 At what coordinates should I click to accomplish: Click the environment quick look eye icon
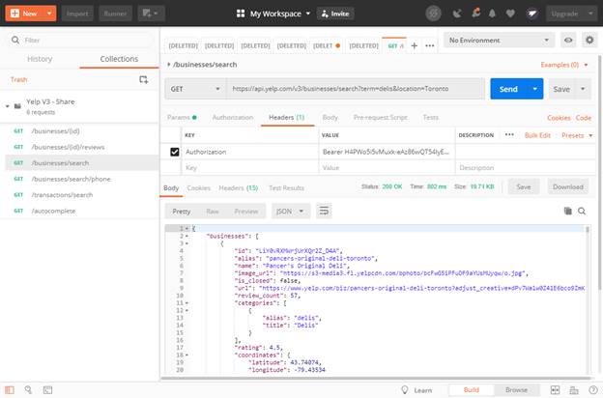568,40
